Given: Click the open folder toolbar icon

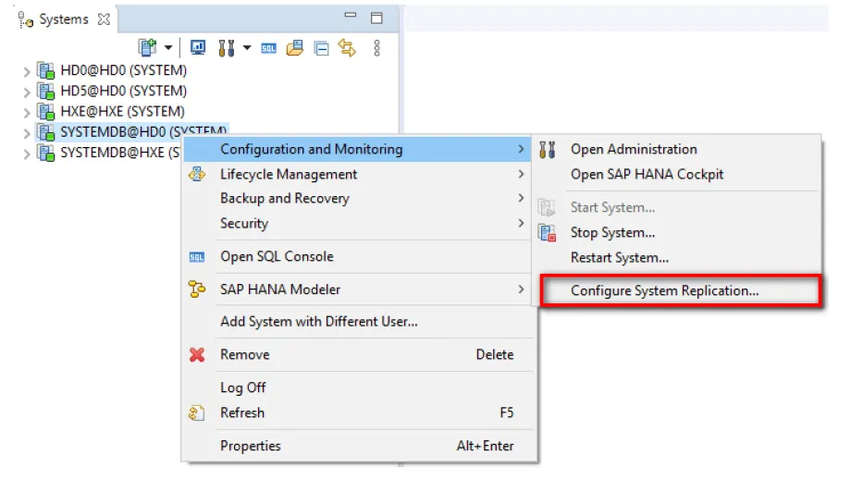Looking at the screenshot, I should click(x=295, y=48).
